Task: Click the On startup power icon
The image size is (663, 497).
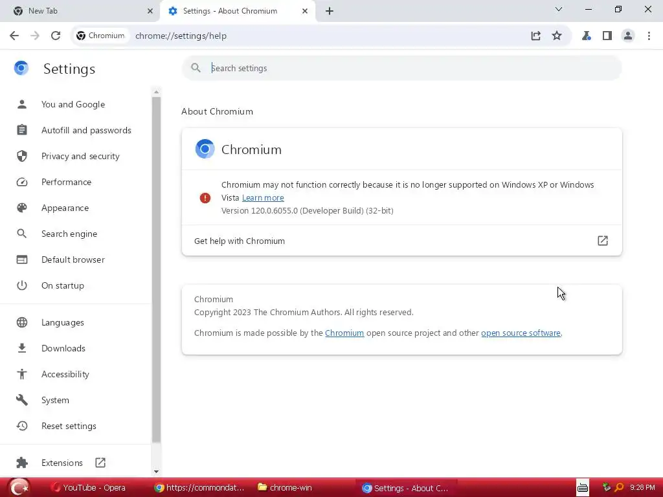Action: click(22, 285)
